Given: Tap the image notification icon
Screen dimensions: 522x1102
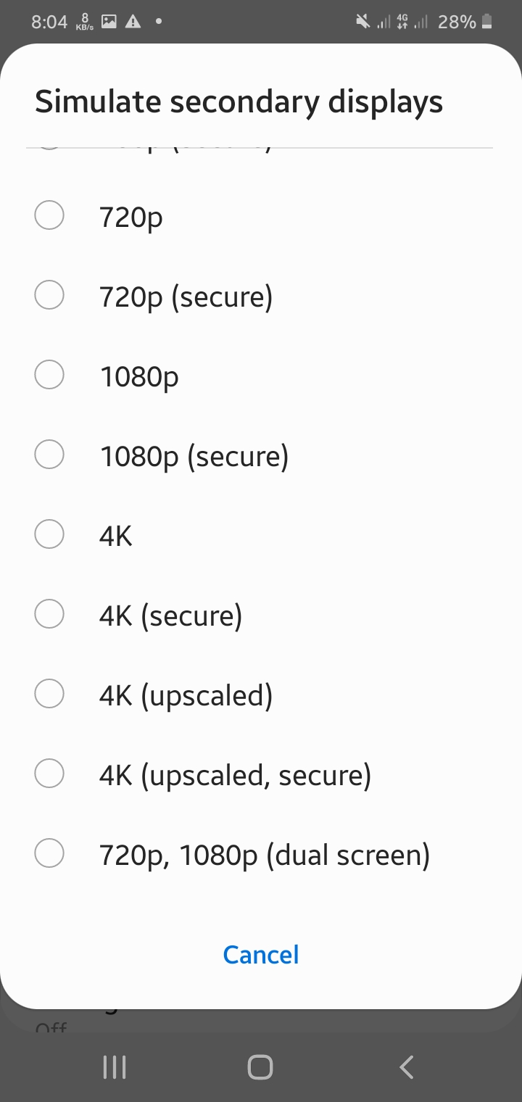Looking at the screenshot, I should 109,22.
